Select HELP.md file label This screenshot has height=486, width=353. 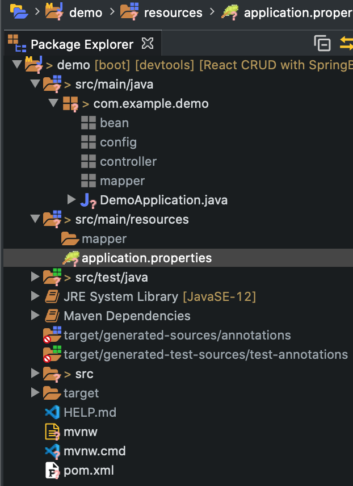pyautogui.click(x=90, y=412)
